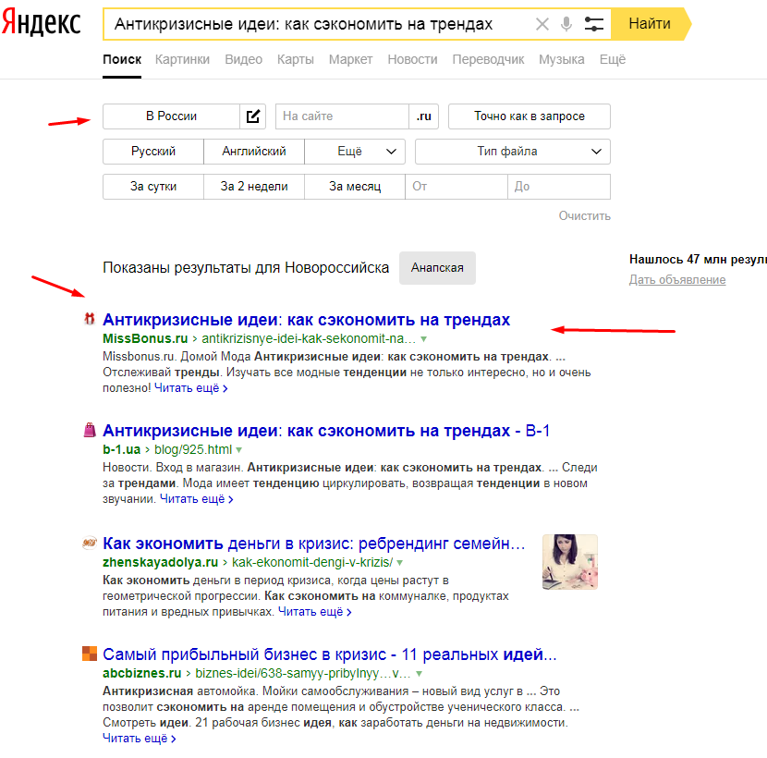767x758 pixels.
Task: Clear the search query with X icon
Action: [542, 23]
